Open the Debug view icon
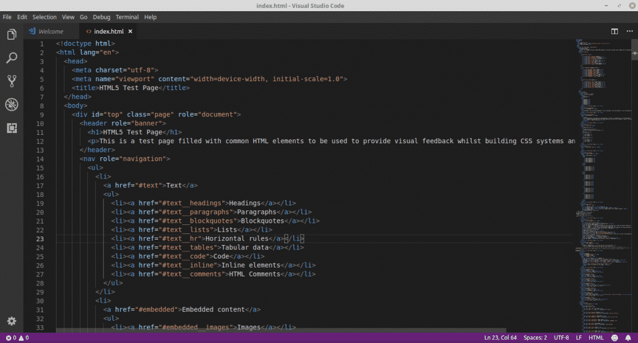Image resolution: width=638 pixels, height=343 pixels. [11, 104]
